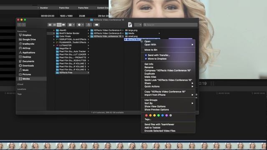
Task: Switch Finder to gallery view
Action: (63, 25)
